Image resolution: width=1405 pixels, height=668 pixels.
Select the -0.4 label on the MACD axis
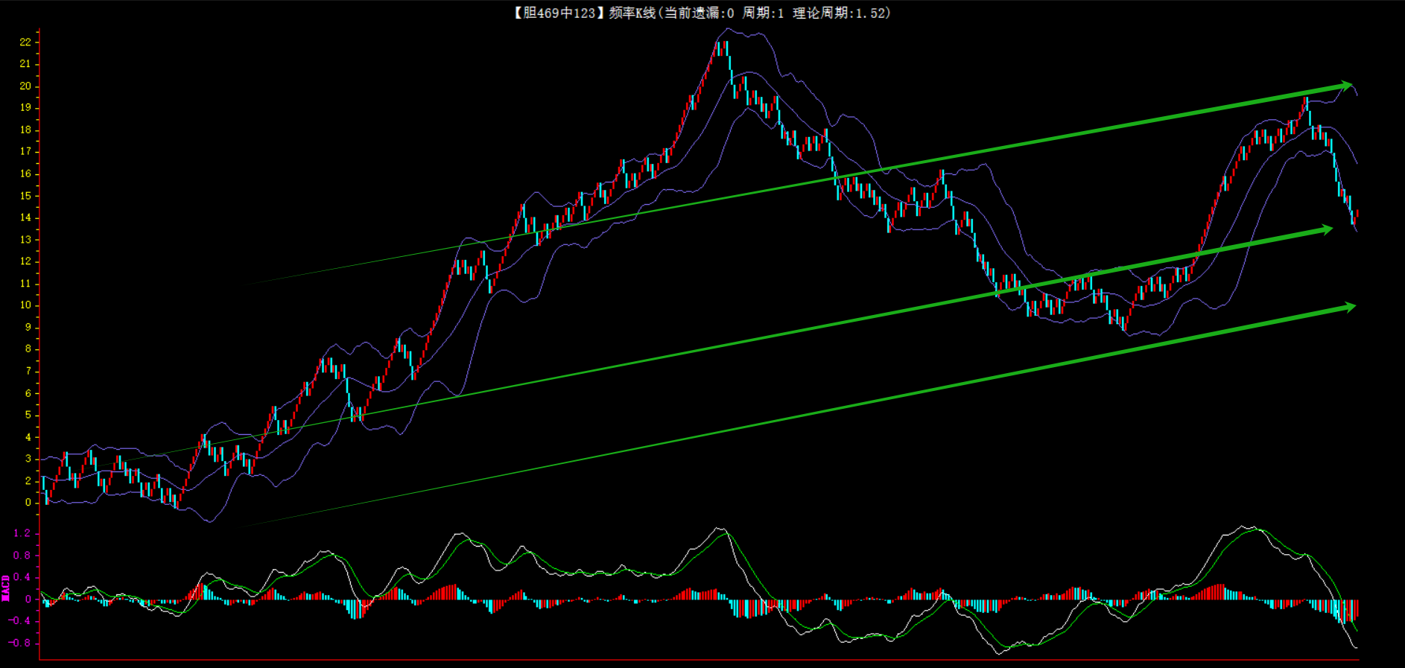point(20,620)
